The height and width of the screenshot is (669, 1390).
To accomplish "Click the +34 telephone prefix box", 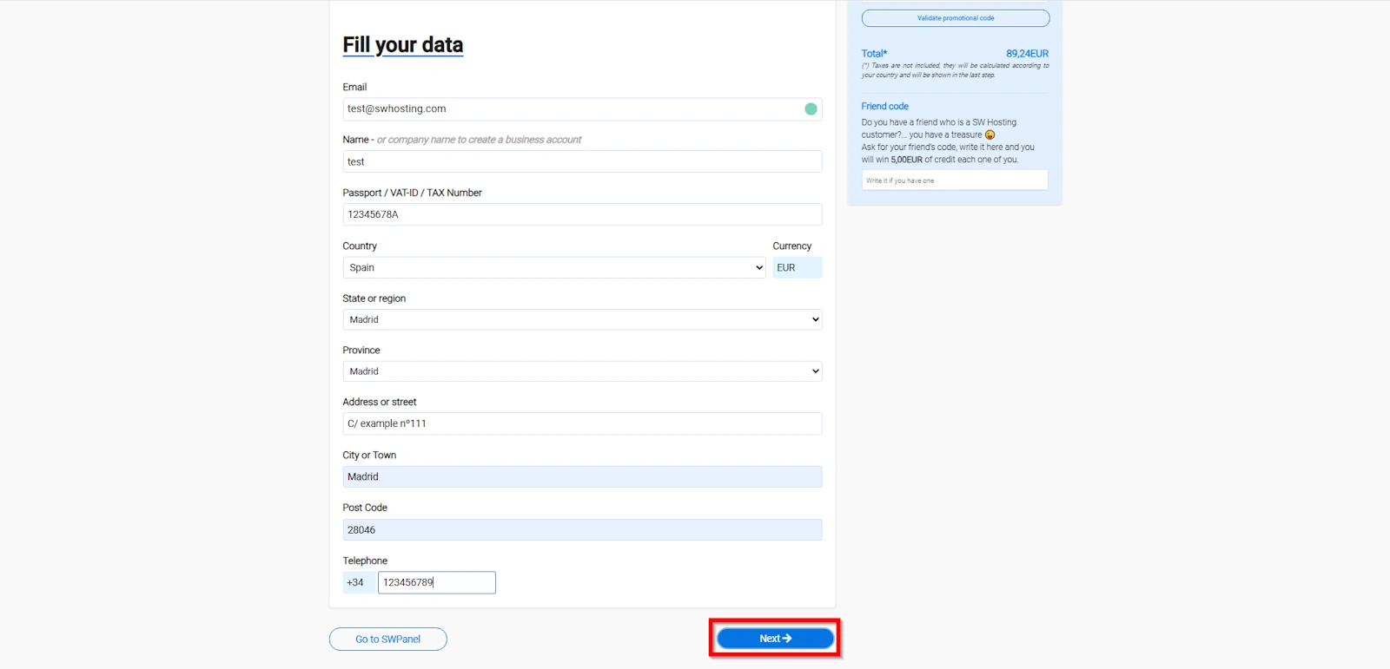I will tap(359, 583).
